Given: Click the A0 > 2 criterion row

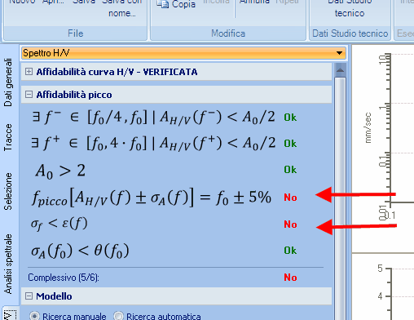Looking at the screenshot, I should pyautogui.click(x=175, y=171).
